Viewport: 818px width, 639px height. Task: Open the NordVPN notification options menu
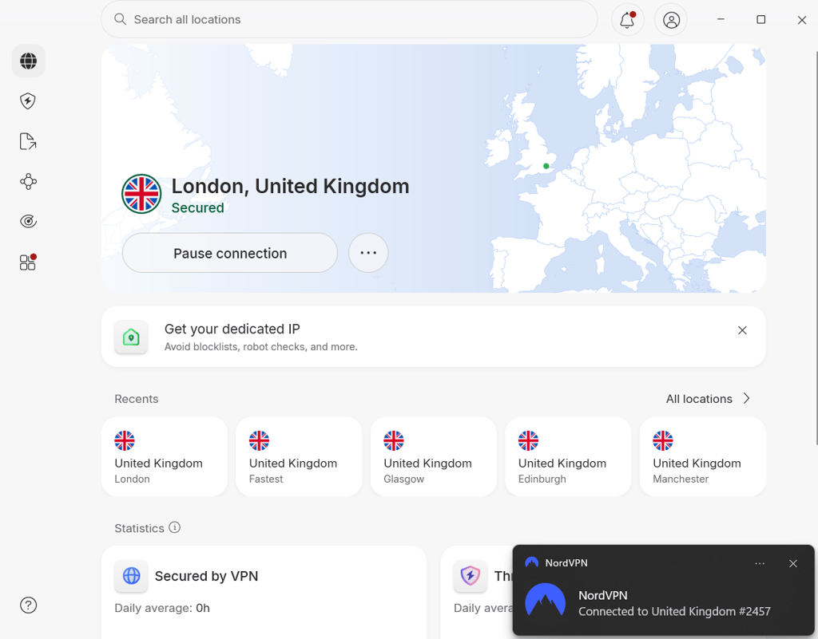click(x=760, y=563)
